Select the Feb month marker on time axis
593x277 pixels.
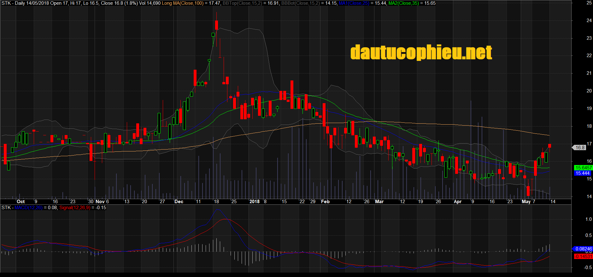point(325,202)
